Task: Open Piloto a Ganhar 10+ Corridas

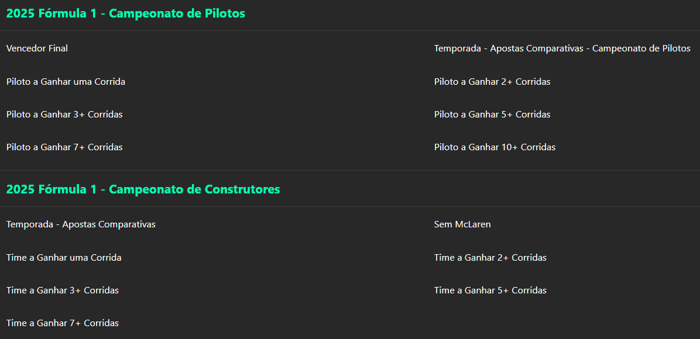Action: (495, 147)
